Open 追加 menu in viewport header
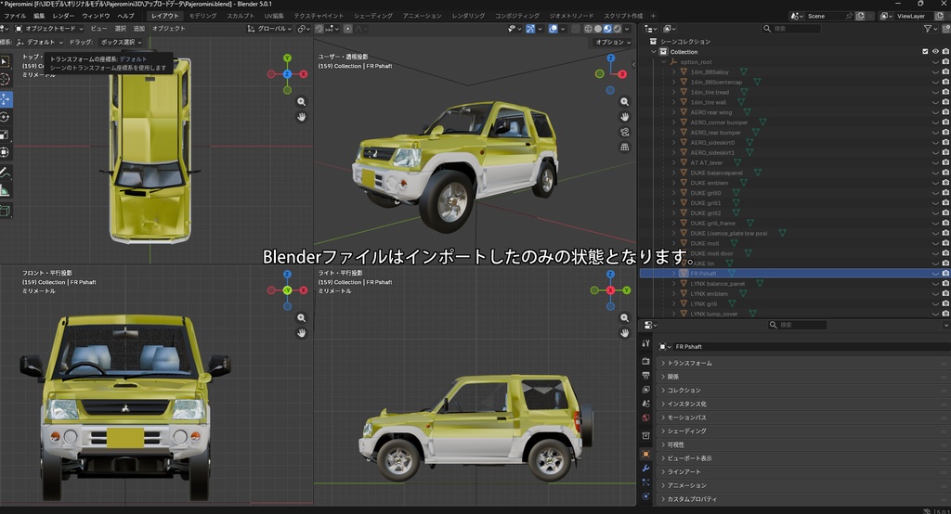Screen dimensions: 951x514 pos(139,29)
